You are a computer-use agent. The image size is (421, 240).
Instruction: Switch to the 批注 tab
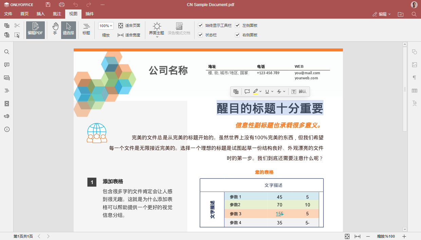click(x=57, y=14)
